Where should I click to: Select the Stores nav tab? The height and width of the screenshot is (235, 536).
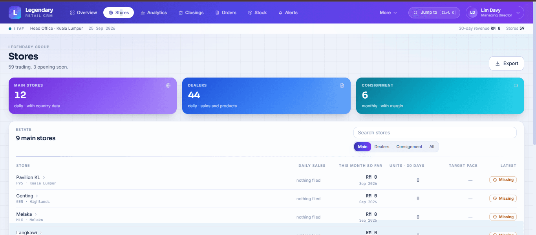[119, 13]
